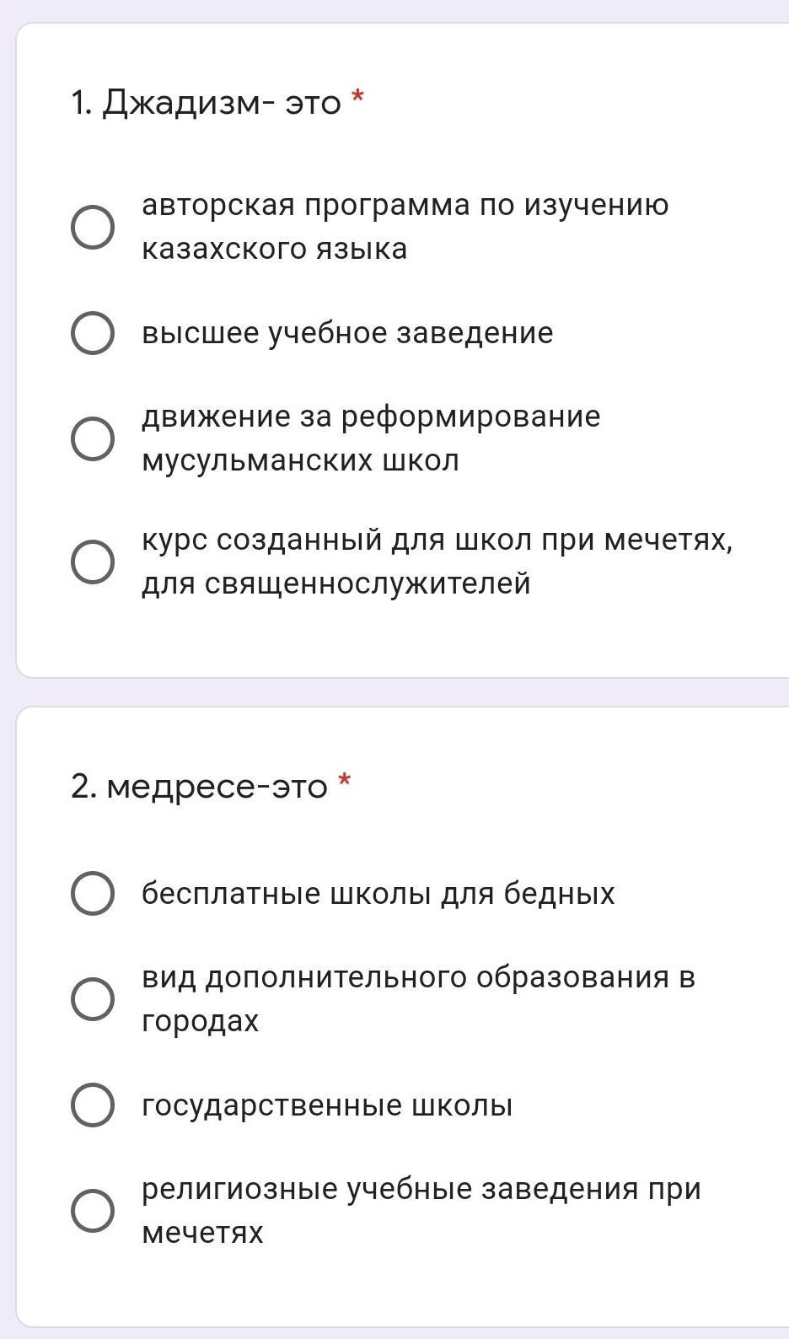
Task: Select the "бесплатные школы для бедных" radio button
Action: [x=93, y=893]
